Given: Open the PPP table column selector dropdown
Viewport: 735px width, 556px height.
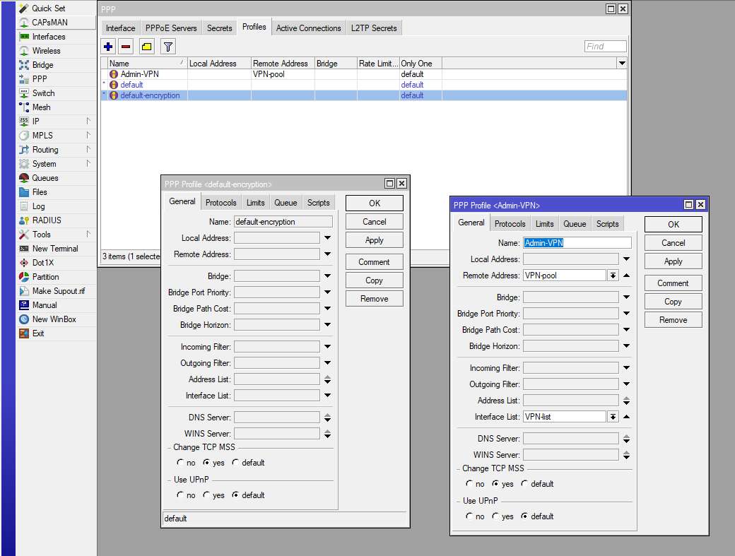Looking at the screenshot, I should 622,64.
